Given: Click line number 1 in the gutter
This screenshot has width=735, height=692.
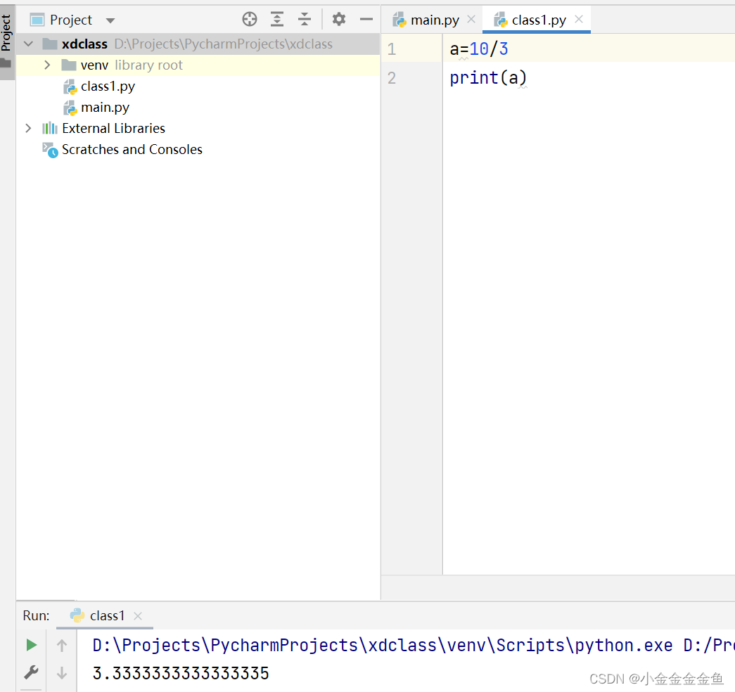Looking at the screenshot, I should tap(392, 49).
